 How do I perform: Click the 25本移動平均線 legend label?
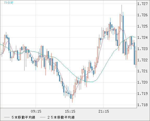(61, 117)
